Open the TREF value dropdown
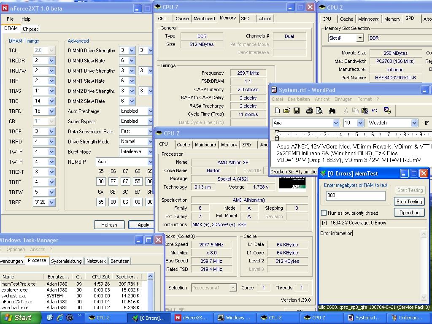This screenshot has height=324, width=432. 51,202
